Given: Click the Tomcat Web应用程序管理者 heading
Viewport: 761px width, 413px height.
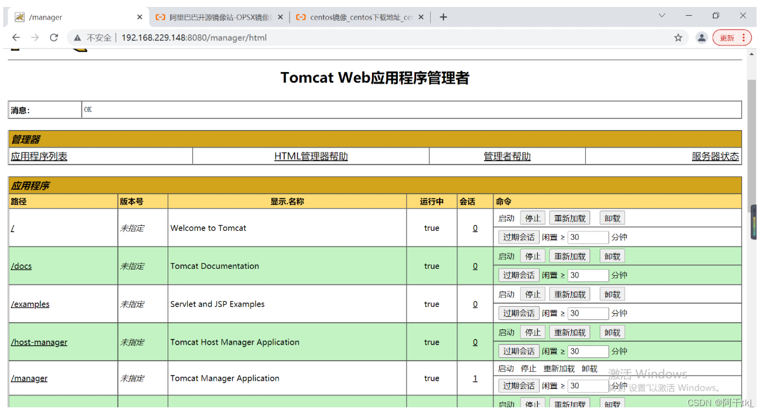Looking at the screenshot, I should point(374,78).
